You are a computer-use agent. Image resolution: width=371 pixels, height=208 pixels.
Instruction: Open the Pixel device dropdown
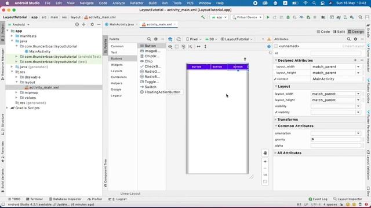click(x=194, y=39)
